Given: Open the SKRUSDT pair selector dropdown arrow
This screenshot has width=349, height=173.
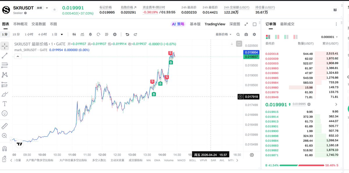Looking at the screenshot, I should (x=47, y=8).
